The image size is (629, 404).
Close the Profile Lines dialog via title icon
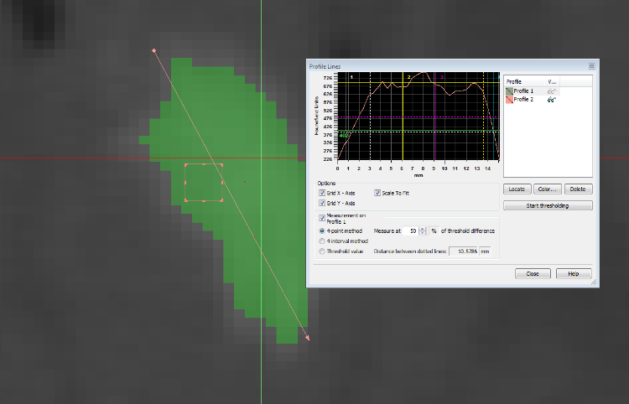coord(591,65)
